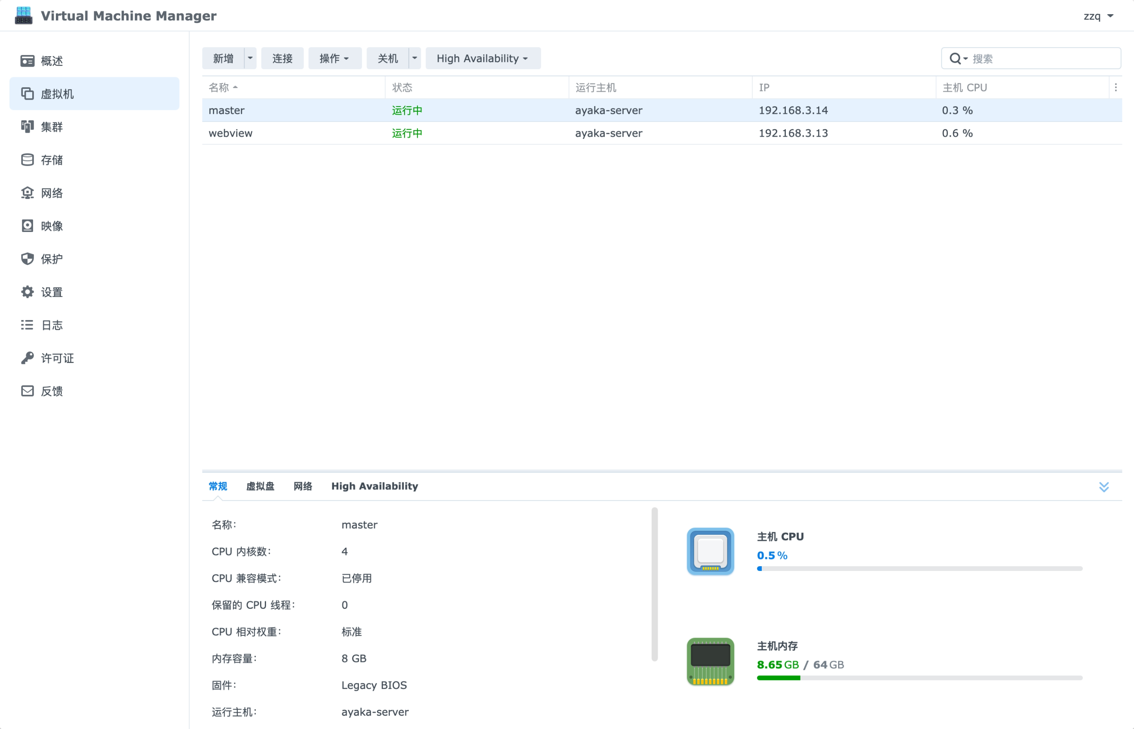Open the 许可证 license key icon
The width and height of the screenshot is (1134, 729).
coord(28,358)
